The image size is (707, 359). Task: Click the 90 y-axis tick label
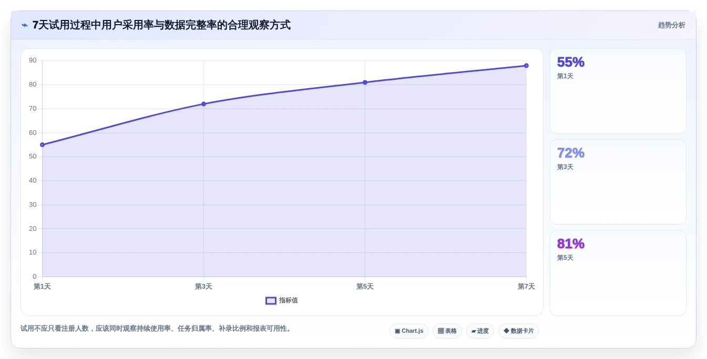pos(33,60)
